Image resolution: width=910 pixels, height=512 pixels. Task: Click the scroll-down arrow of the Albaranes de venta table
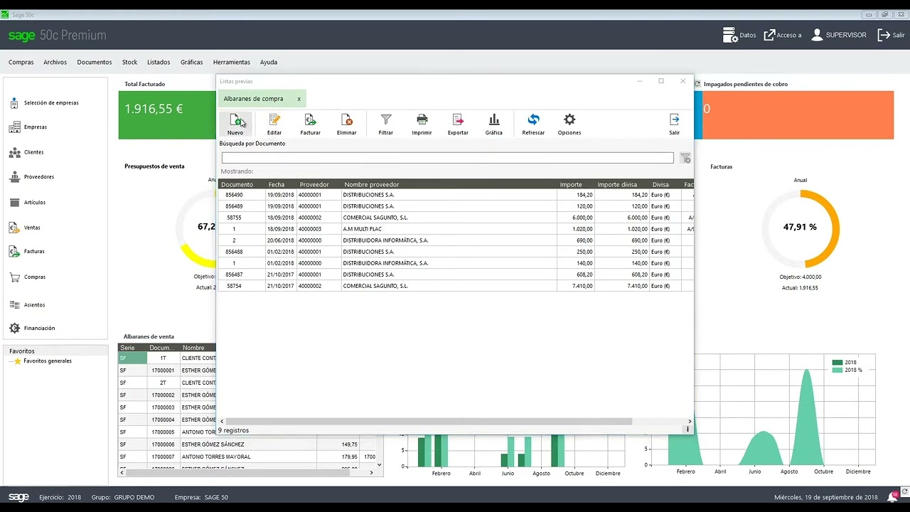(x=379, y=465)
